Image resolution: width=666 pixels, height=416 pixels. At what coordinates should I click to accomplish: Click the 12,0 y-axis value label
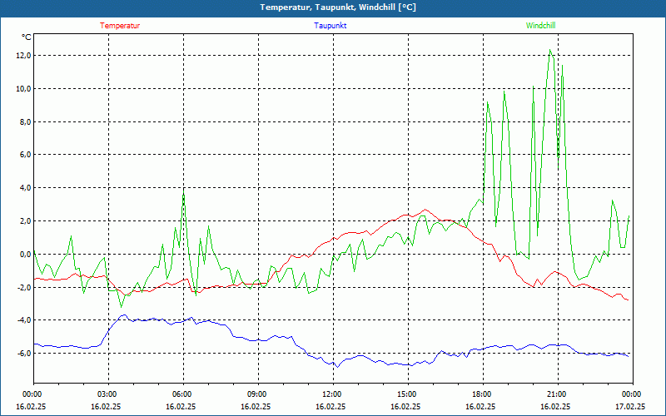coord(23,56)
